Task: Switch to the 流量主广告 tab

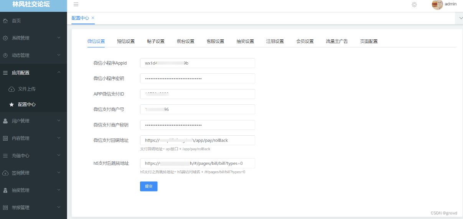Action: pos(337,41)
